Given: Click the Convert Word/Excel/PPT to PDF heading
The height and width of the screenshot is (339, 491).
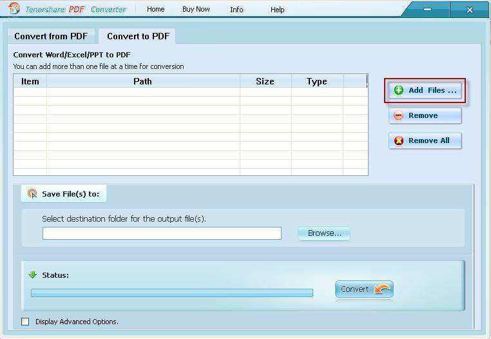Looking at the screenshot, I should pyautogui.click(x=72, y=55).
